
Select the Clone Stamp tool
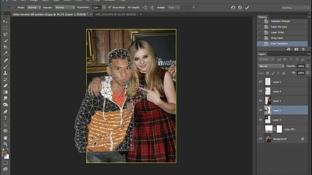5,73
